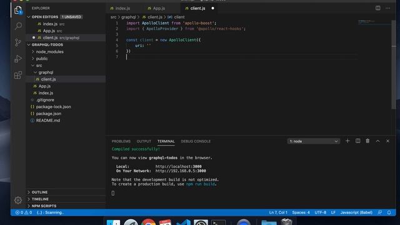
Task: Switch to the Debug Console tab
Action: click(196, 141)
